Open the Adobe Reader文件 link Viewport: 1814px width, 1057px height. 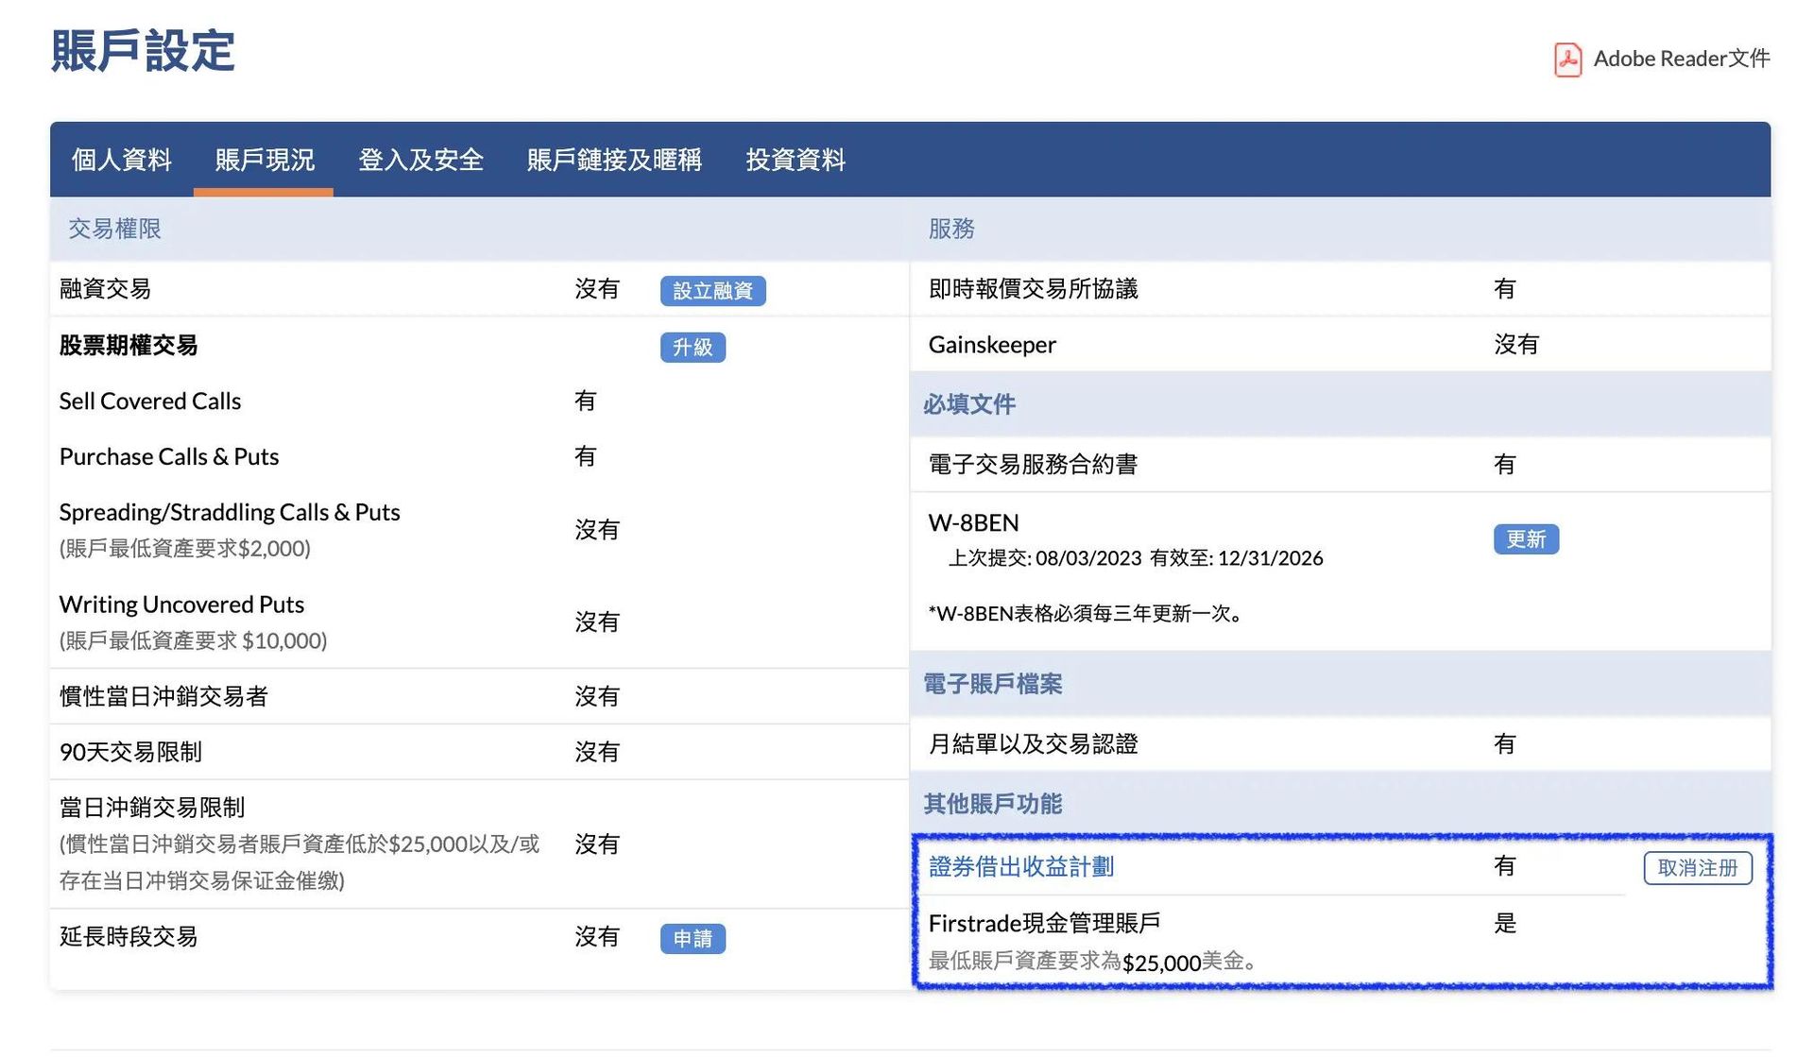tap(1681, 59)
